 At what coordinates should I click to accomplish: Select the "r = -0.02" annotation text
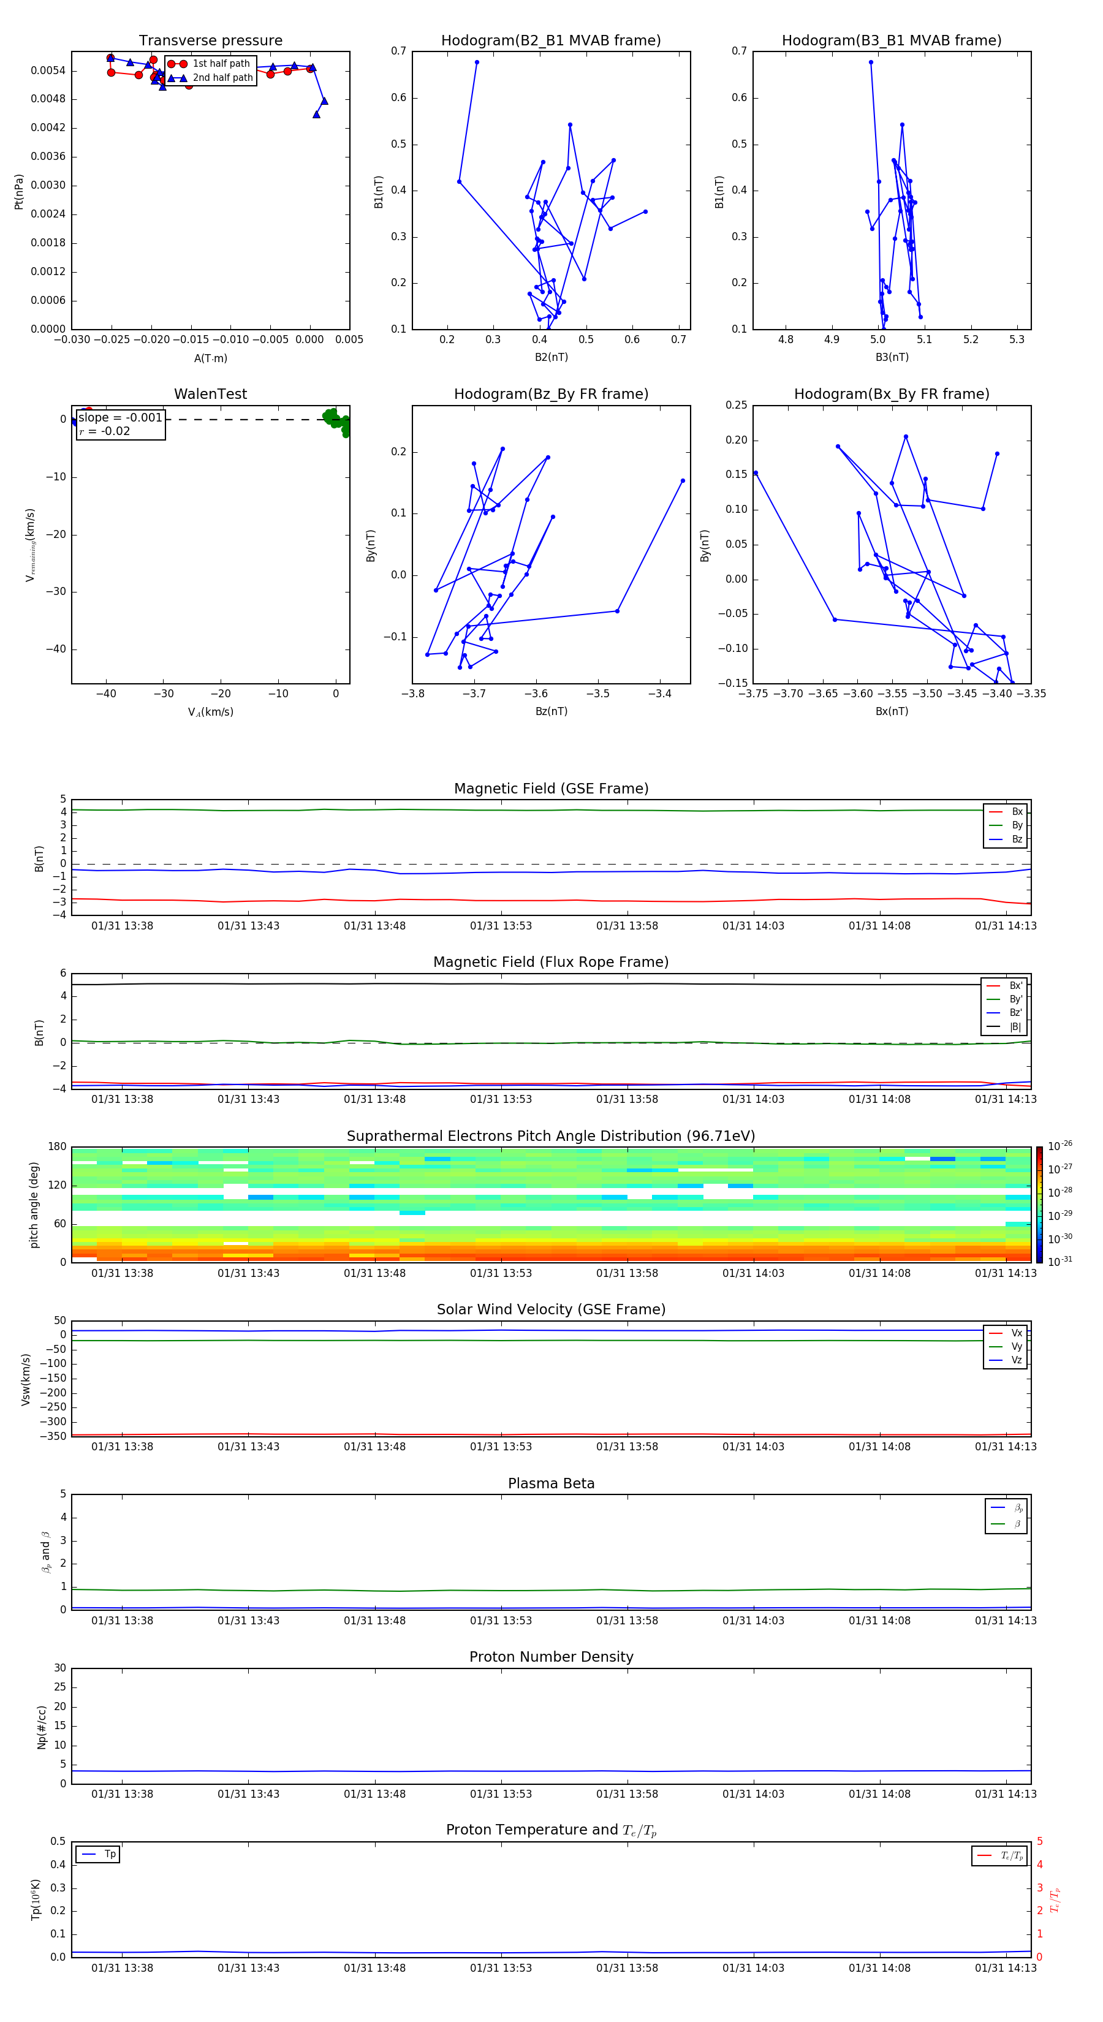click(x=104, y=431)
